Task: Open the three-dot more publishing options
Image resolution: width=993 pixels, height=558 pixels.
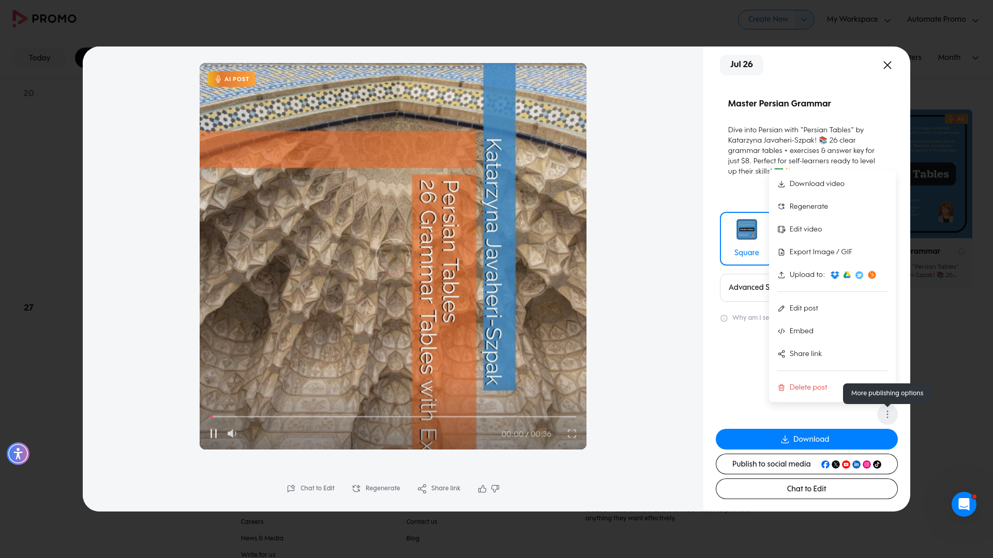Action: tap(887, 414)
